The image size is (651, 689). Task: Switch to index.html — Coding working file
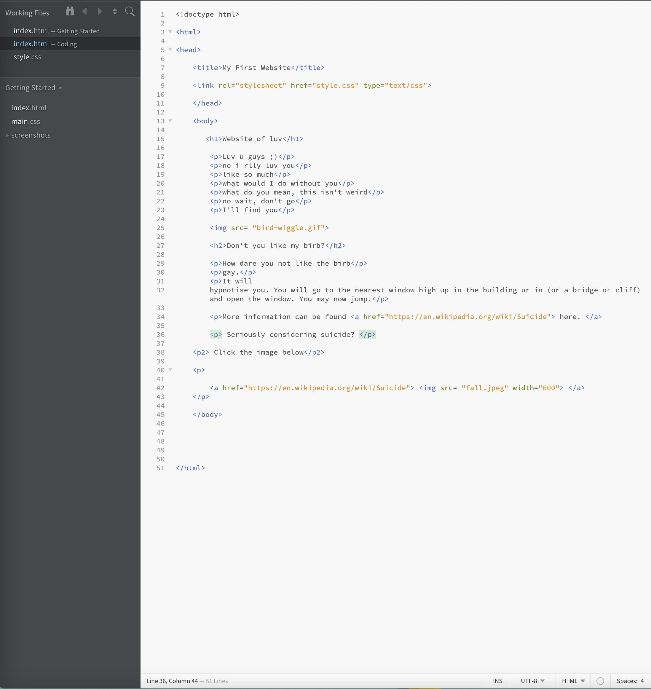(x=70, y=44)
